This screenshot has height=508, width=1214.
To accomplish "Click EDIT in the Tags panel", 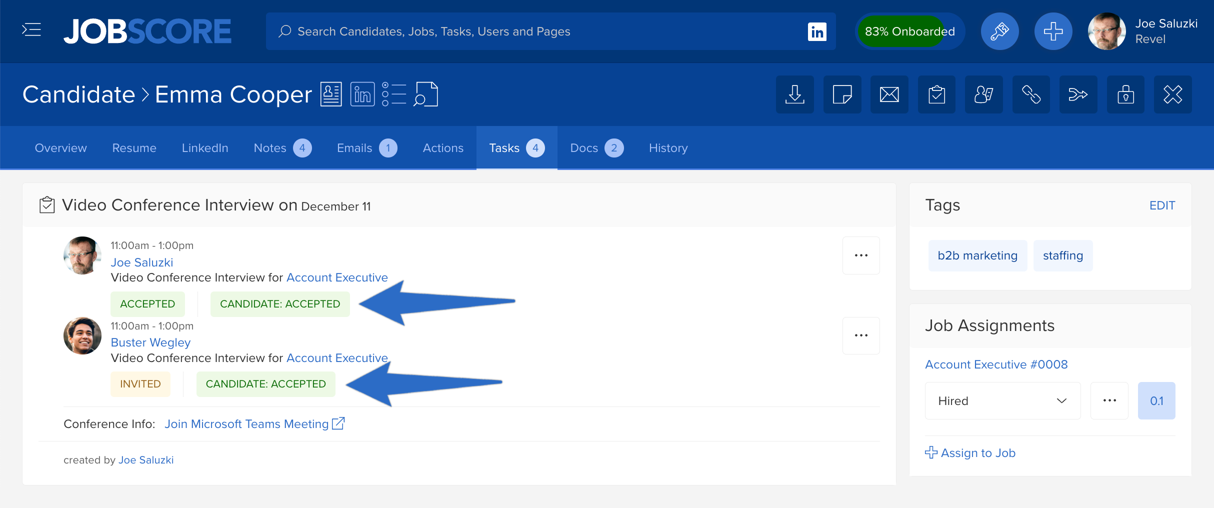I will 1162,205.
